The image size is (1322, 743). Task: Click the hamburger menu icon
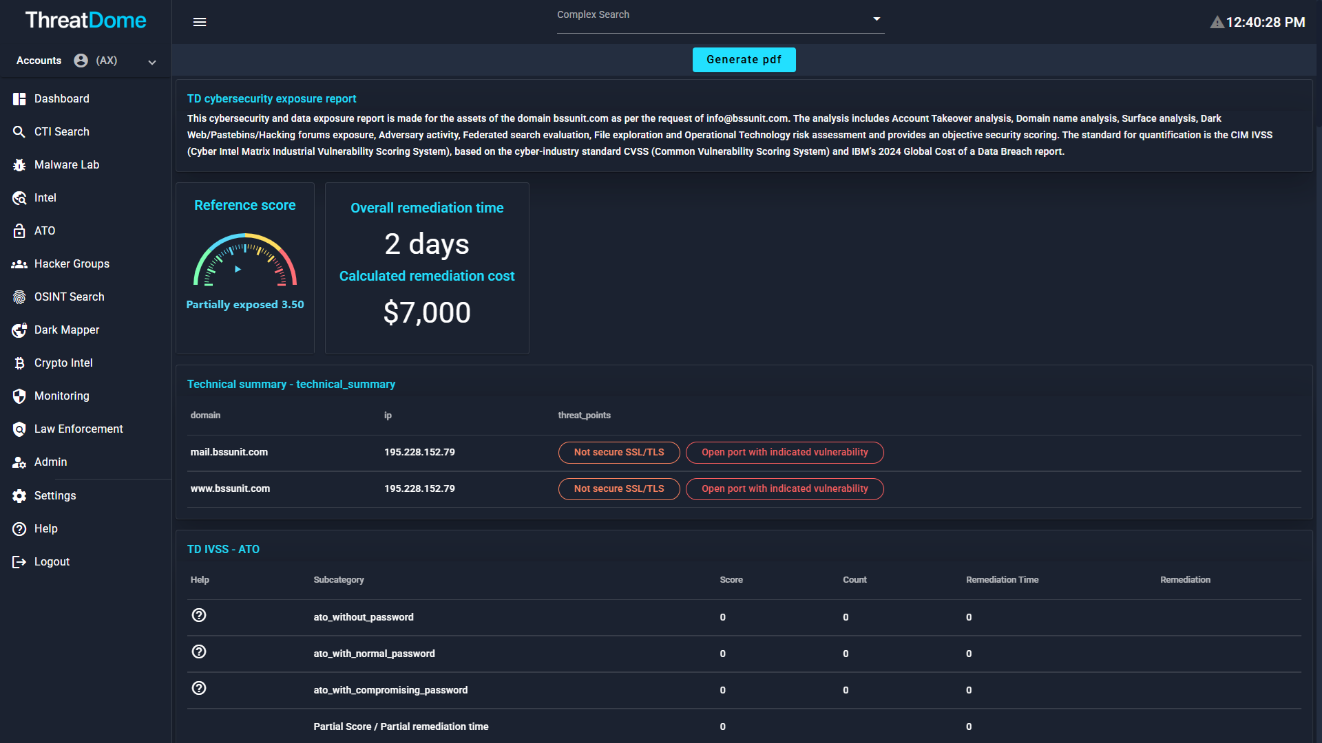200,22
